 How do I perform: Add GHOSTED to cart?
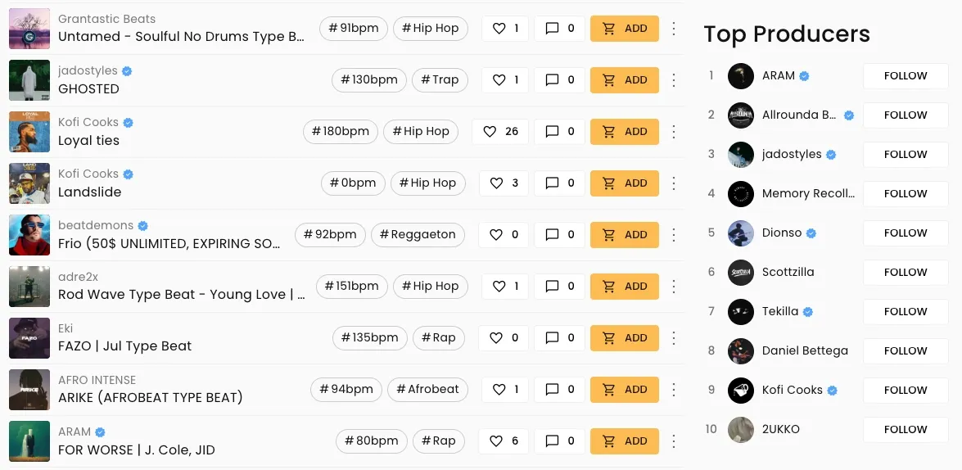point(625,79)
